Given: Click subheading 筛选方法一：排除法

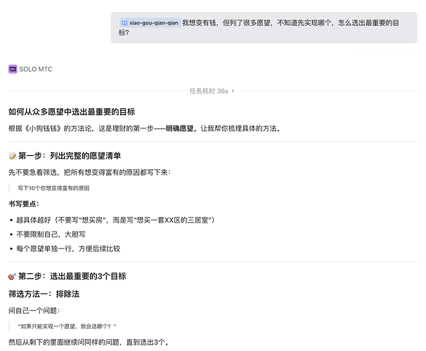Looking at the screenshot, I should click(x=44, y=294).
